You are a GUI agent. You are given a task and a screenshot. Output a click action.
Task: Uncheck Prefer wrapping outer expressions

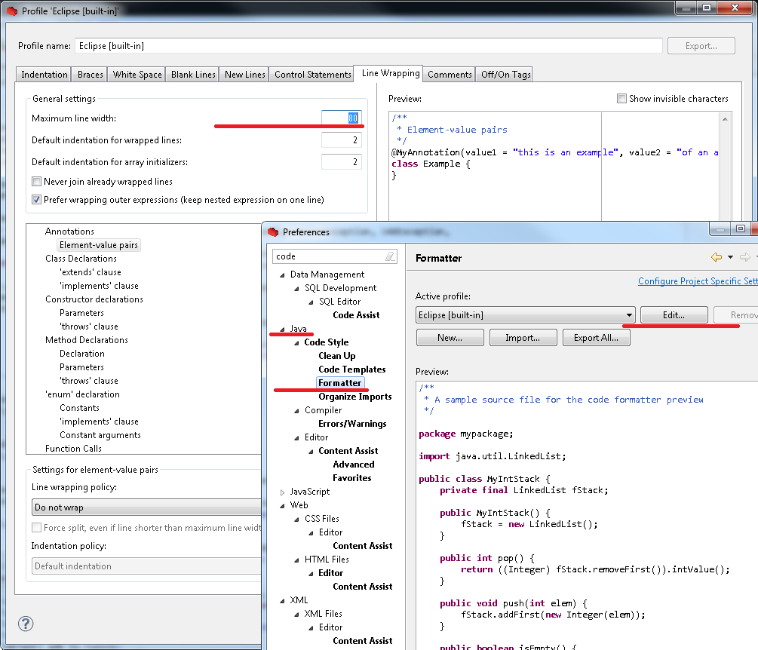36,200
